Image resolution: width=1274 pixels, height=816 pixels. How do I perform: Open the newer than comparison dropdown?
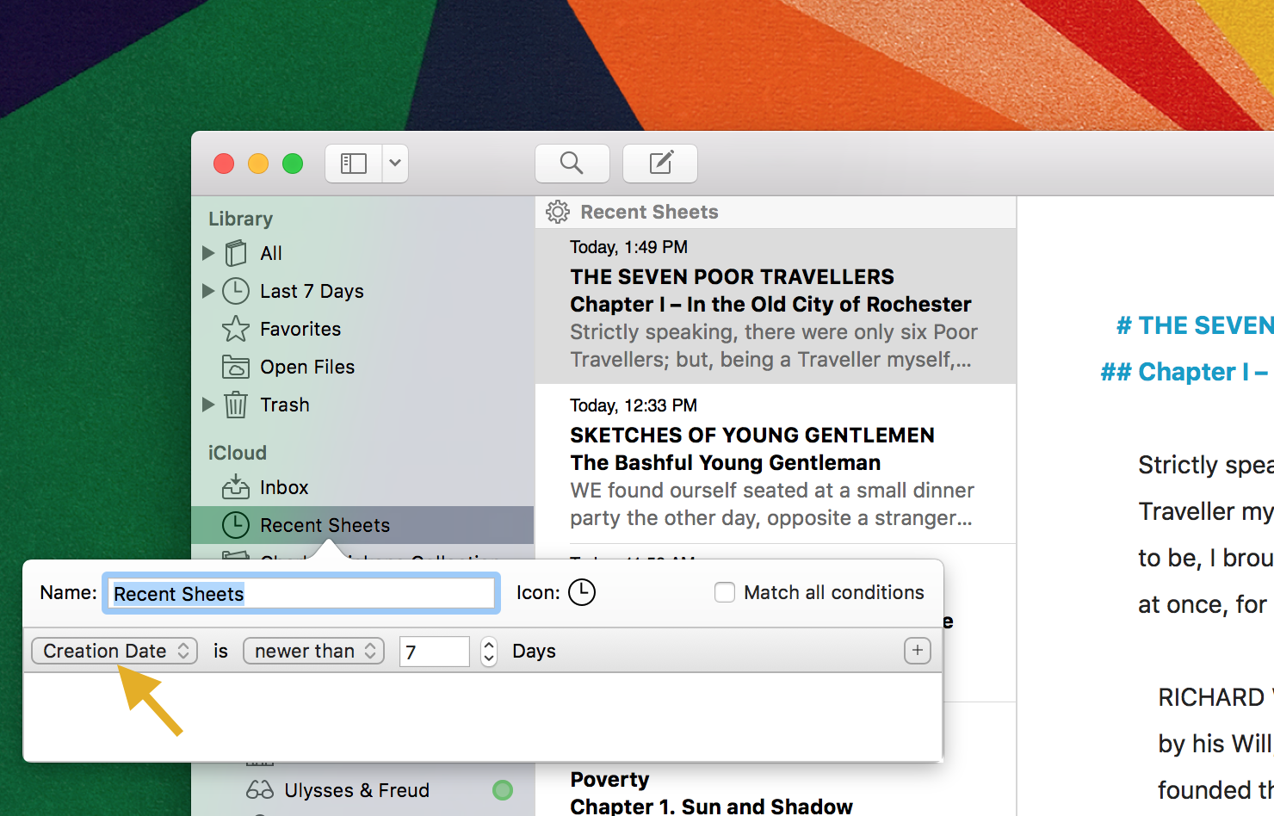(x=314, y=651)
